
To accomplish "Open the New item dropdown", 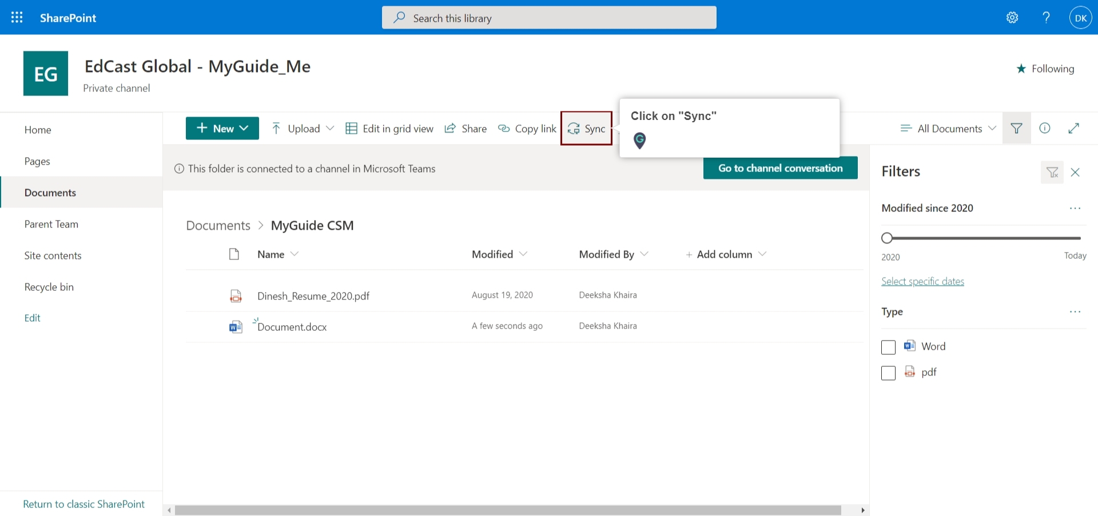I will tap(222, 128).
